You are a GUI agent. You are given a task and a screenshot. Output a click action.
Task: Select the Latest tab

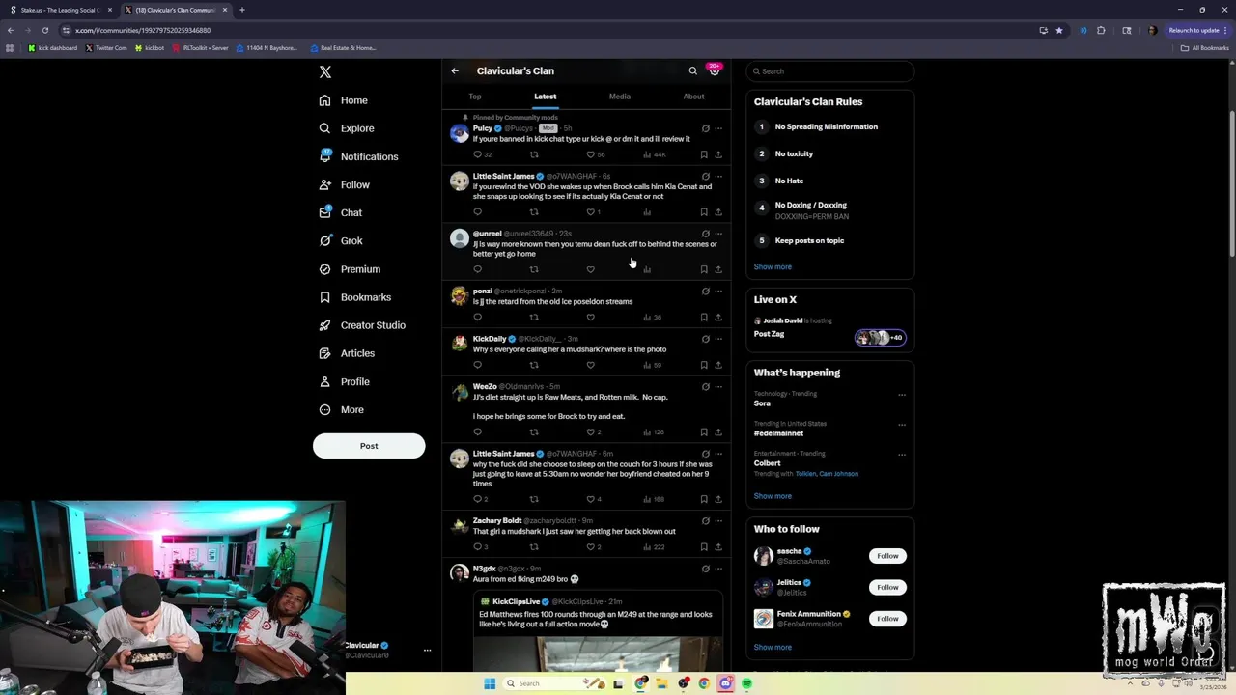click(546, 97)
